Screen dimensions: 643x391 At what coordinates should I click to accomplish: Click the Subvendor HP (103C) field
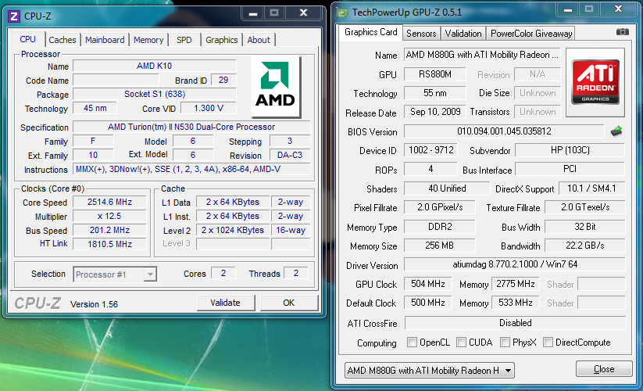point(570,150)
